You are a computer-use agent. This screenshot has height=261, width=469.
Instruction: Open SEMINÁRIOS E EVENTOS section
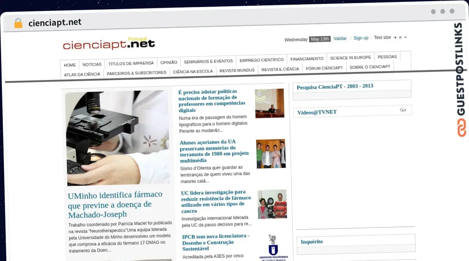tap(208, 61)
